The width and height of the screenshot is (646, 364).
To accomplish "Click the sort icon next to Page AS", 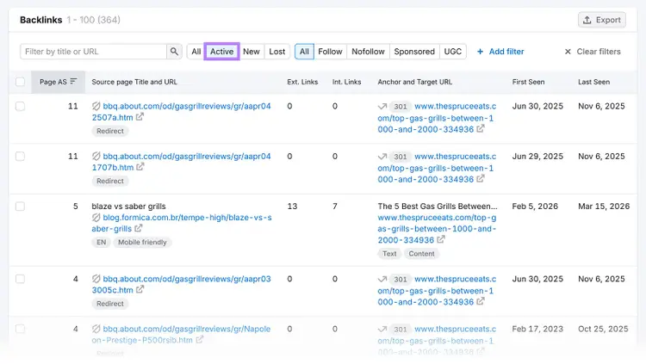I will point(73,82).
